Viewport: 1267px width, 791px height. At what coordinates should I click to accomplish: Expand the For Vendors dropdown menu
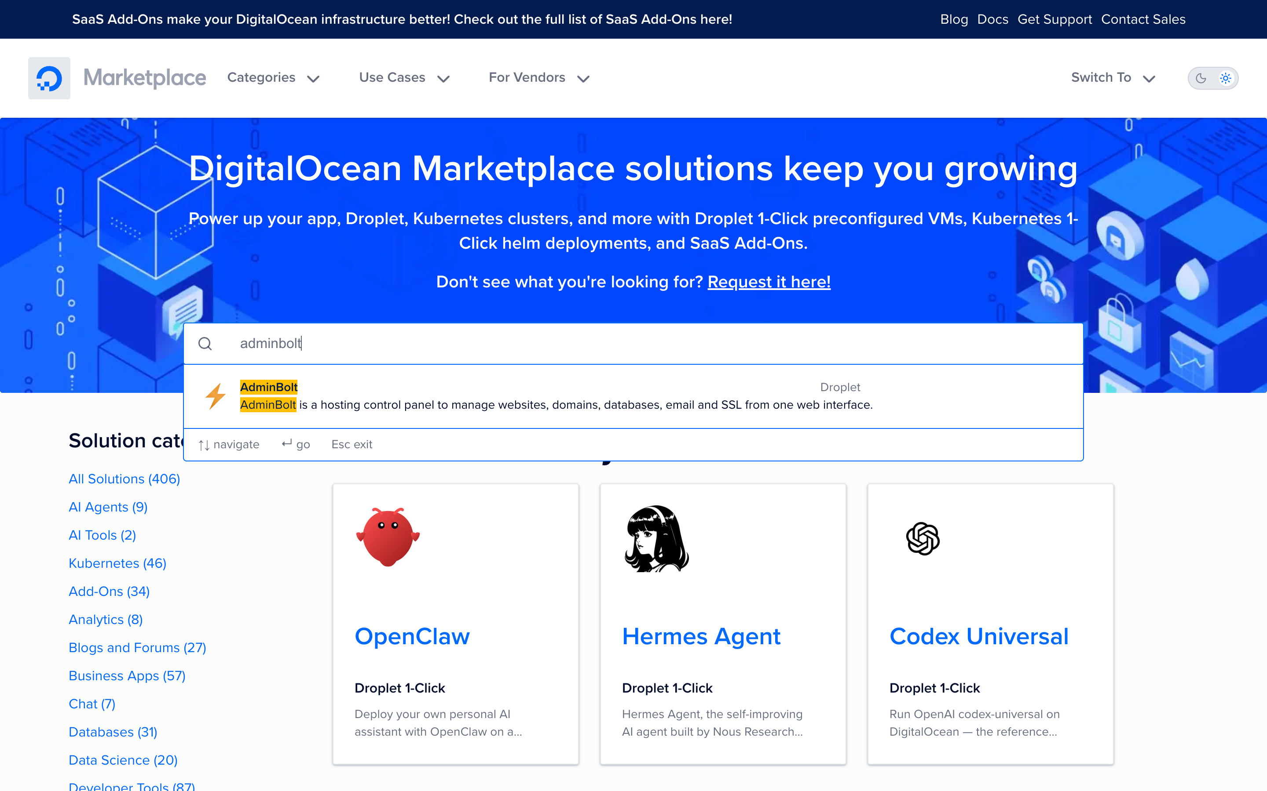point(539,78)
